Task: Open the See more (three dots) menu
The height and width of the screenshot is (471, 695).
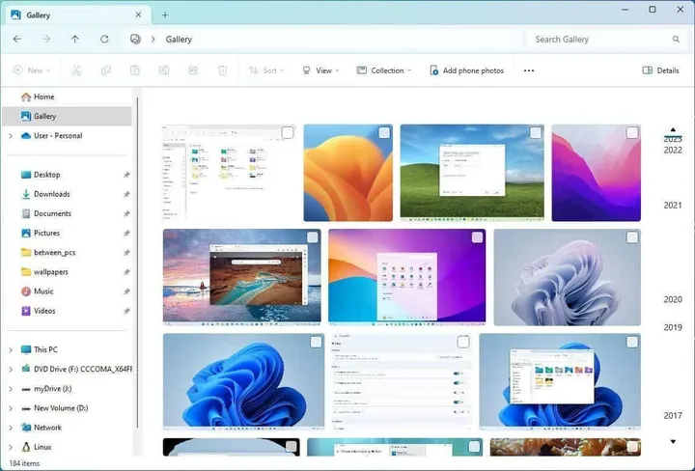Action: (528, 70)
